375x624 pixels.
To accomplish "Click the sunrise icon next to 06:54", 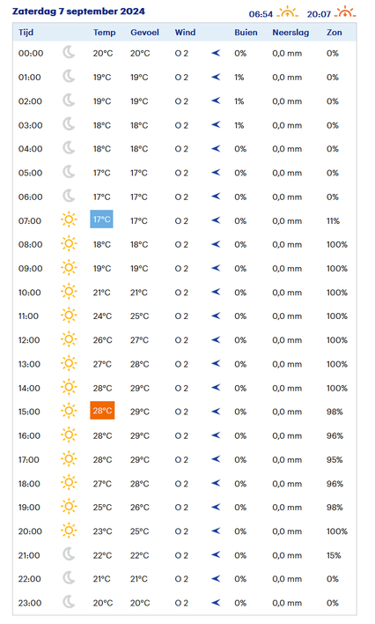I will click(288, 12).
